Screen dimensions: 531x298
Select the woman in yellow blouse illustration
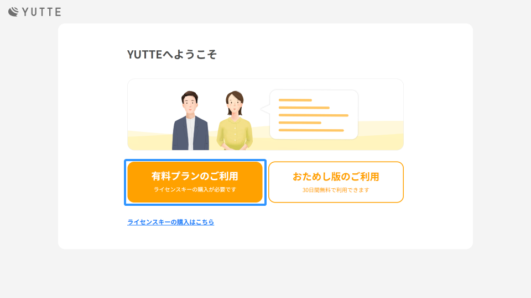235,121
